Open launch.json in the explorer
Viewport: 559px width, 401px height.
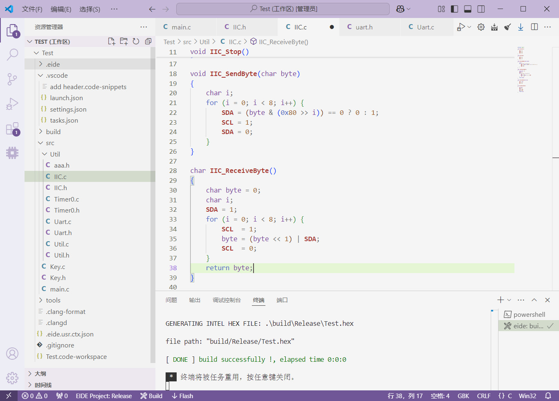click(88, 98)
